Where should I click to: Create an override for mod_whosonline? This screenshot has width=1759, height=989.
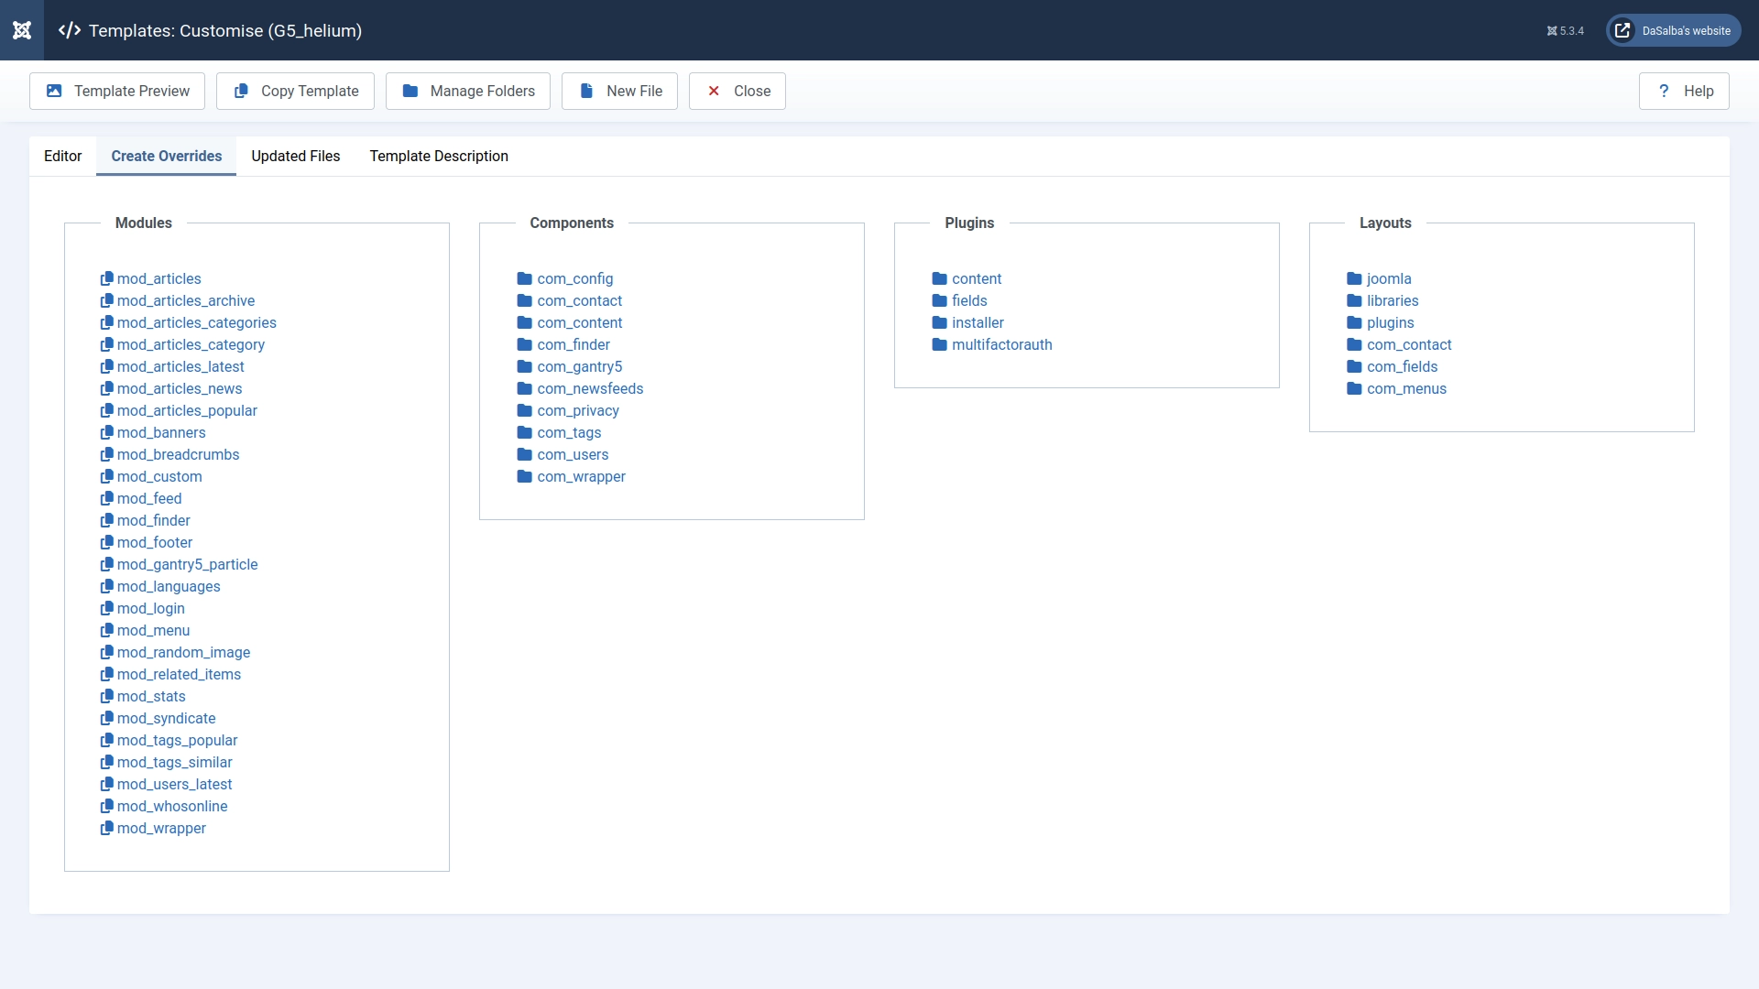click(x=172, y=806)
